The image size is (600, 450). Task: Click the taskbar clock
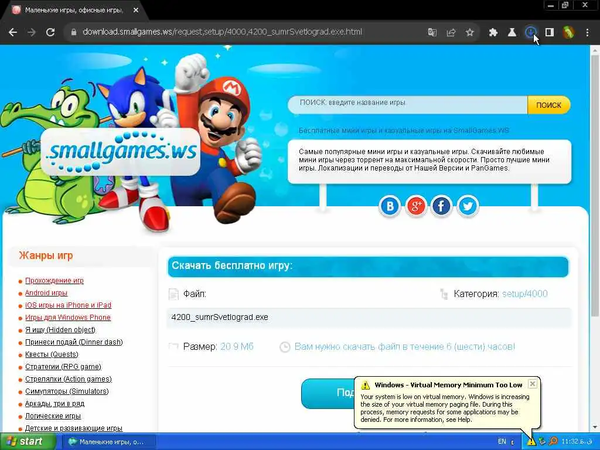577,441
